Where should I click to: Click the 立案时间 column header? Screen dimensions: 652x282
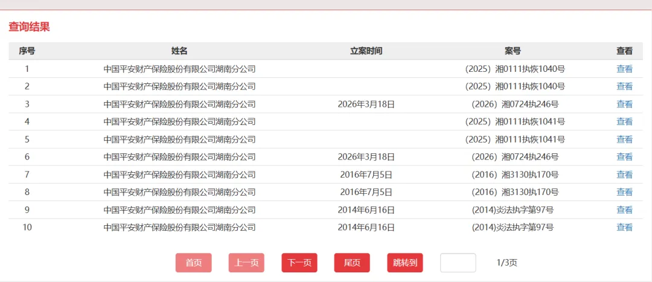tap(366, 51)
